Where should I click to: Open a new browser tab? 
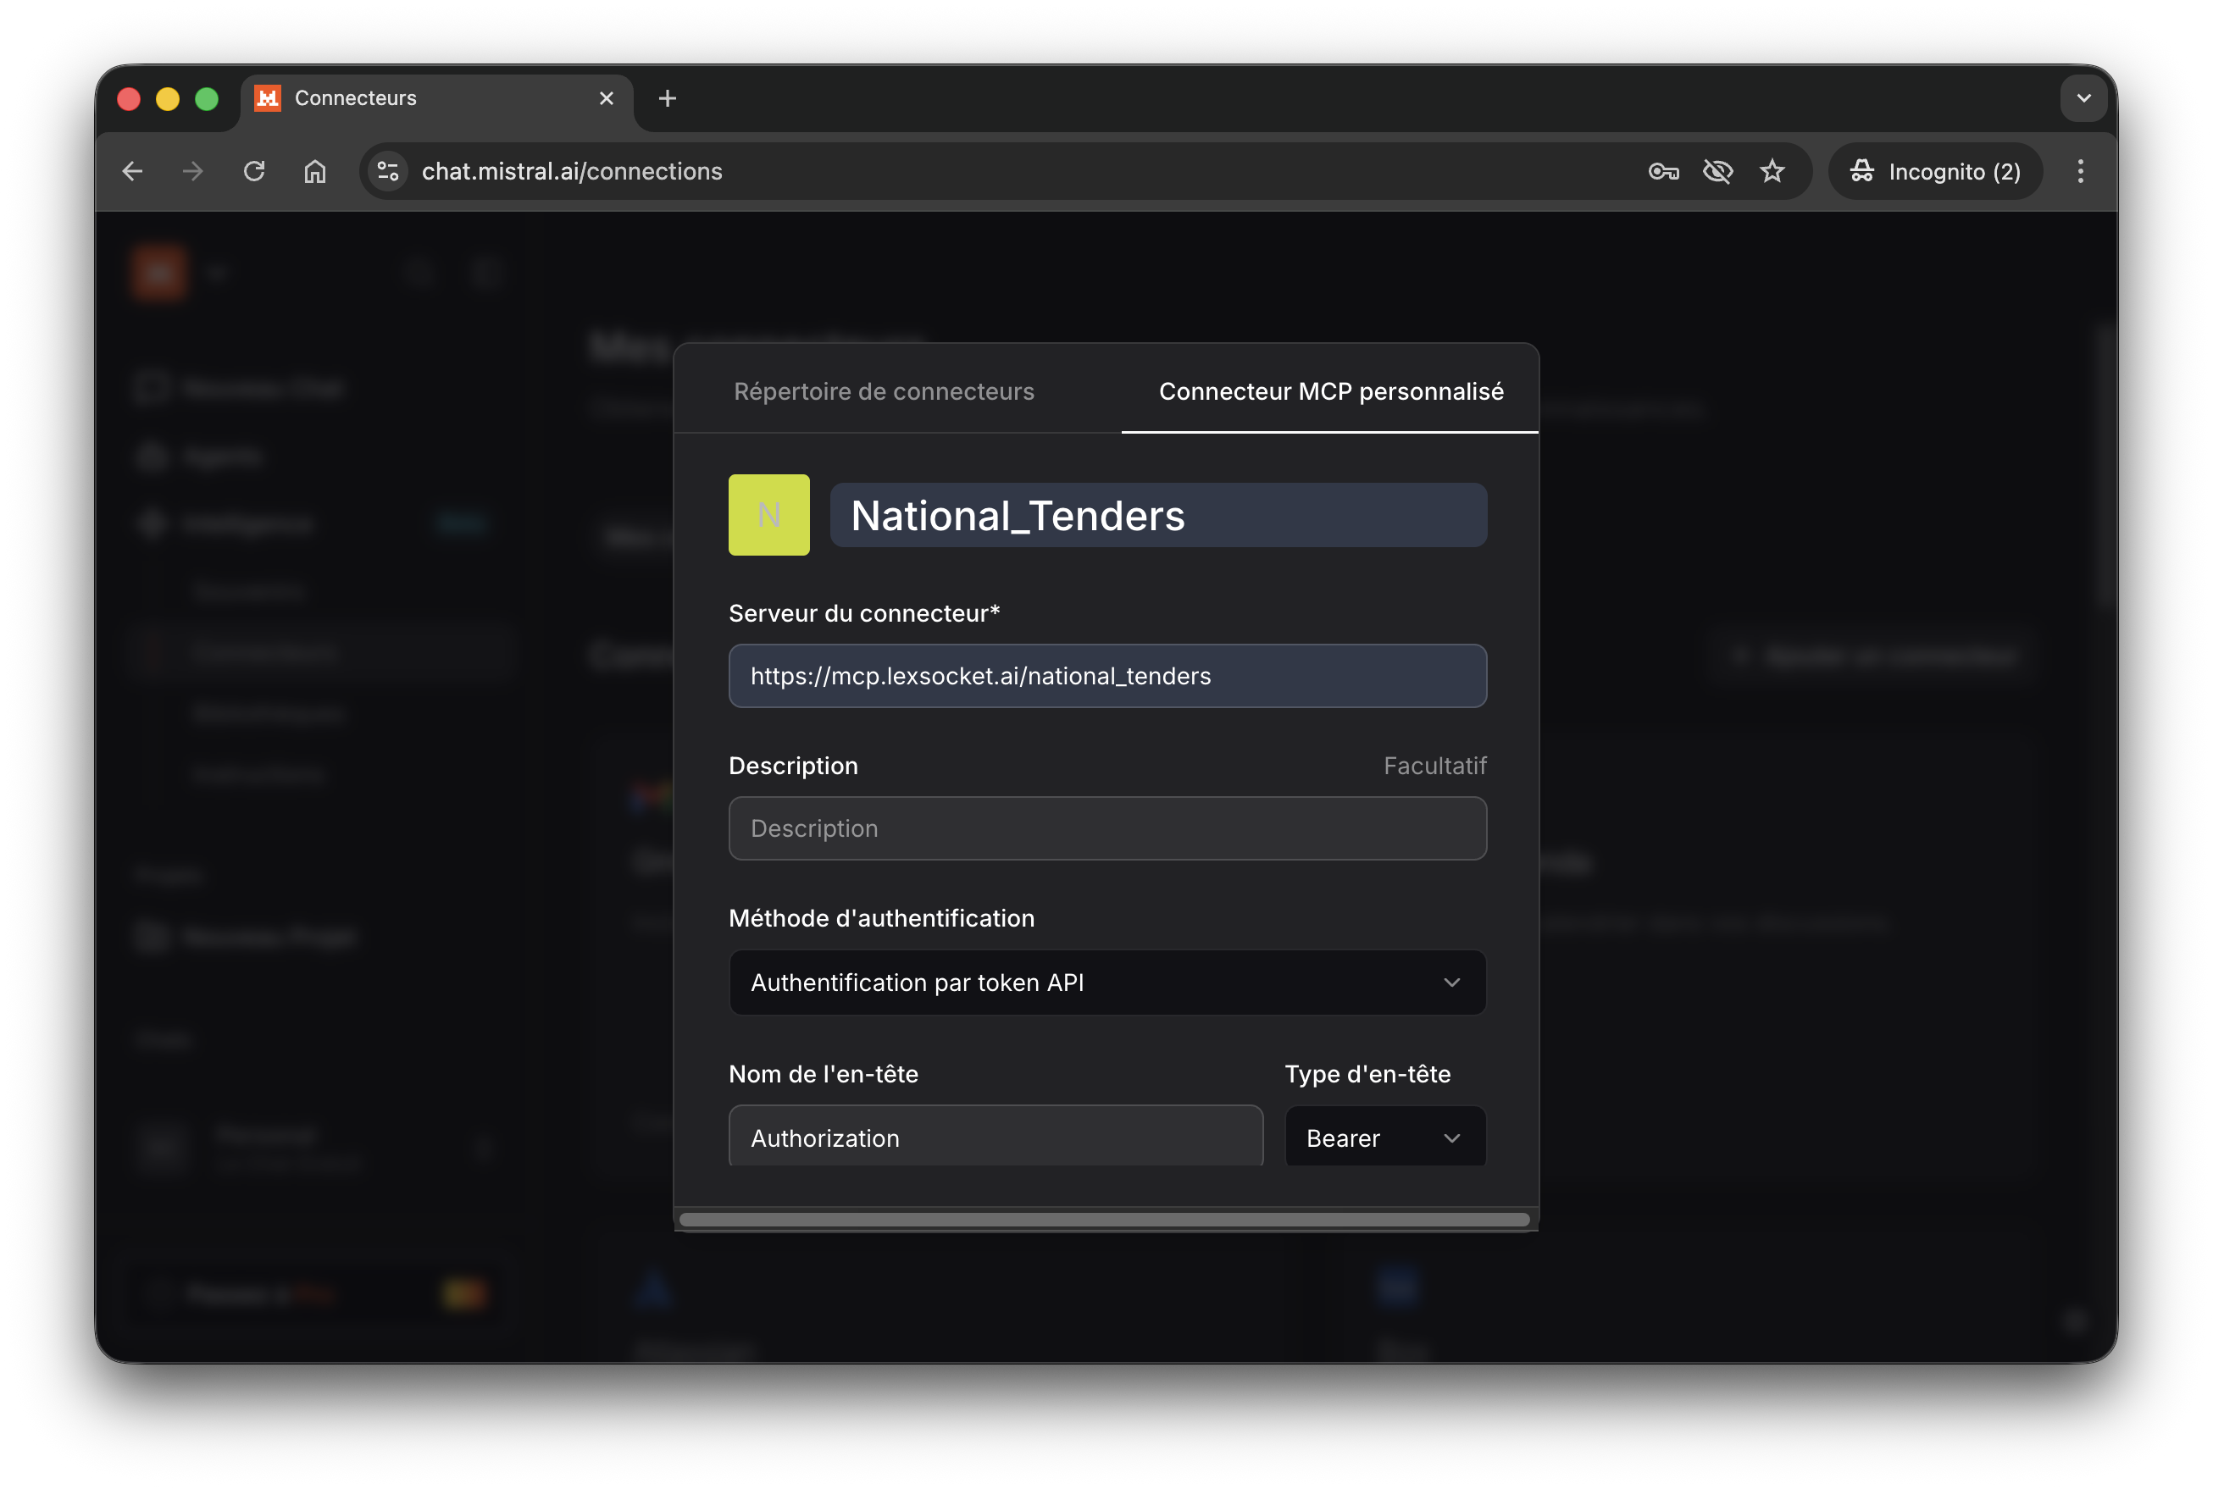tap(667, 97)
